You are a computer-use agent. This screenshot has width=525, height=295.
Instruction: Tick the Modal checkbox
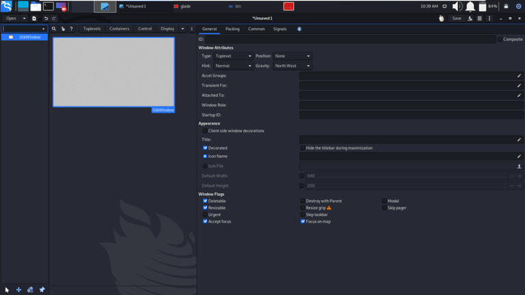click(x=384, y=201)
